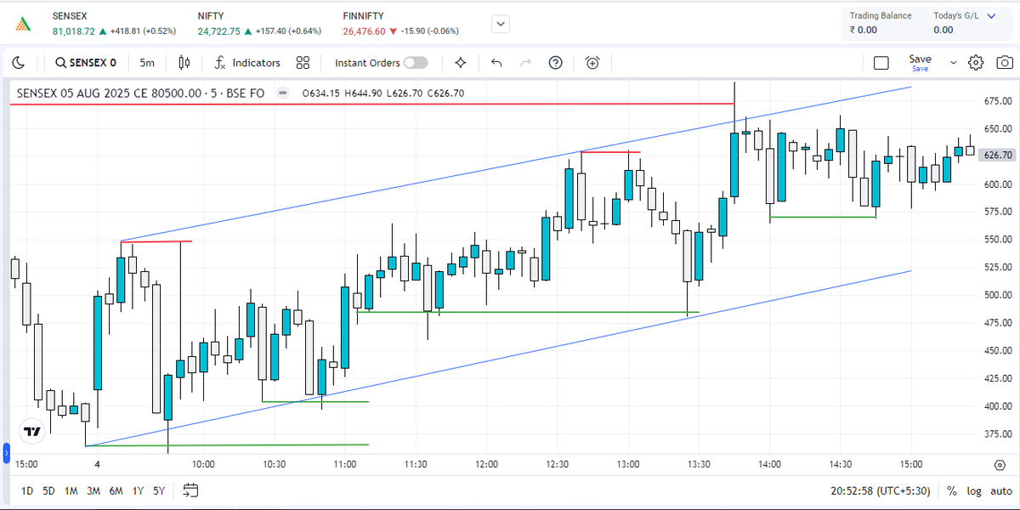1020x510 pixels.
Task: Select the 3M time range
Action: (93, 490)
